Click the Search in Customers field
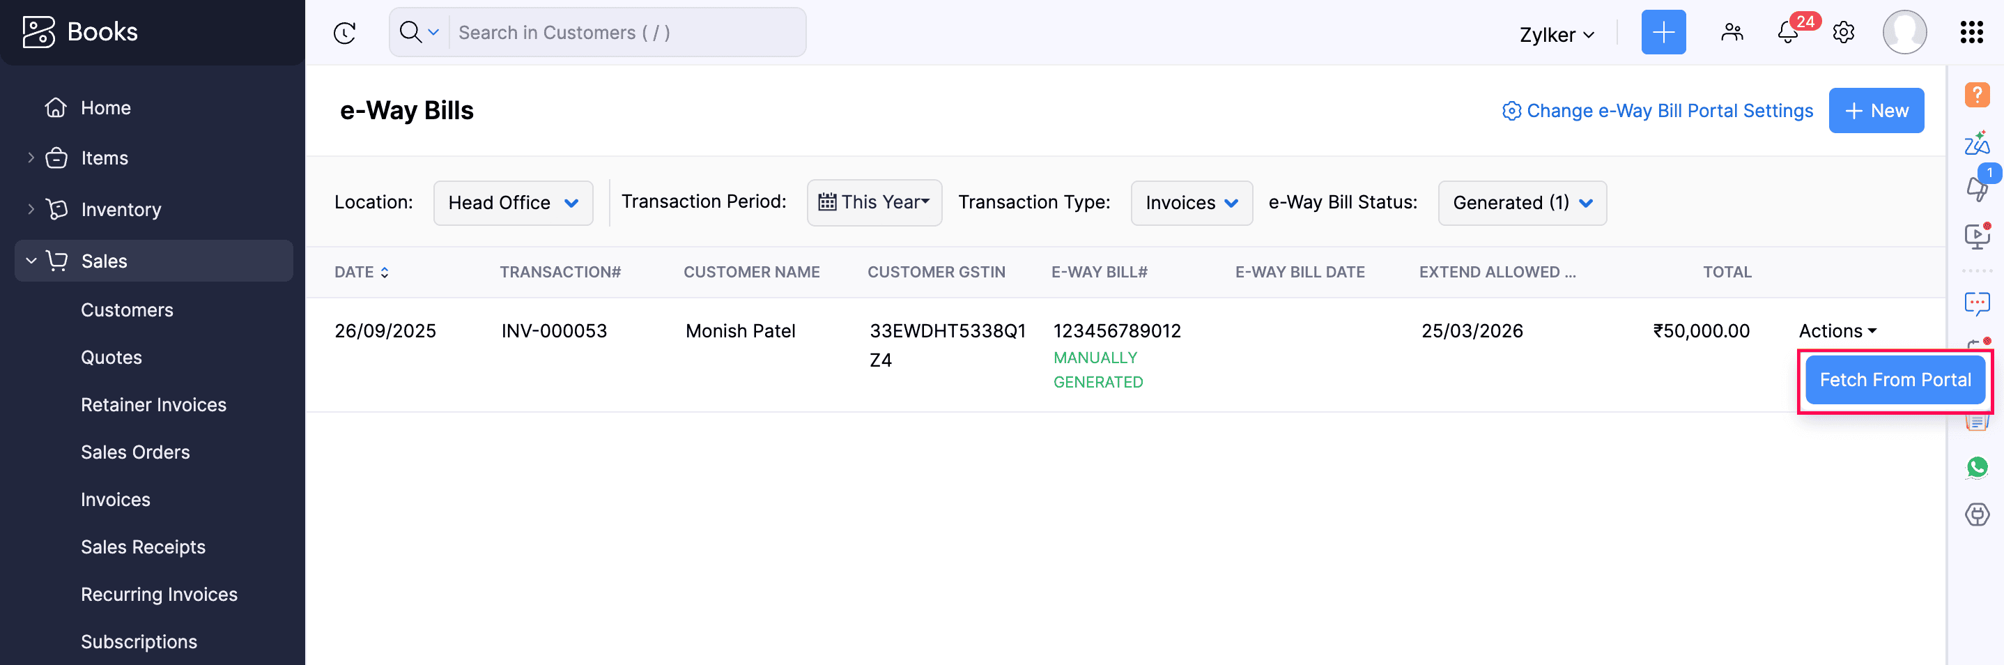The width and height of the screenshot is (2004, 665). click(626, 33)
